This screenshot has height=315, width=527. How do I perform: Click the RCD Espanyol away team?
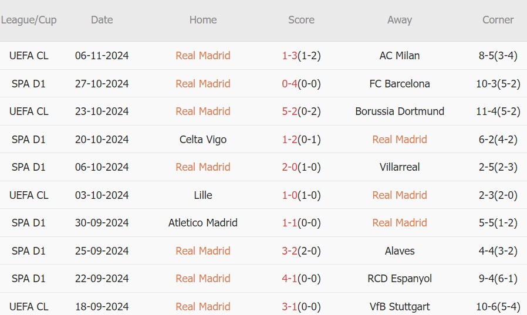400,279
